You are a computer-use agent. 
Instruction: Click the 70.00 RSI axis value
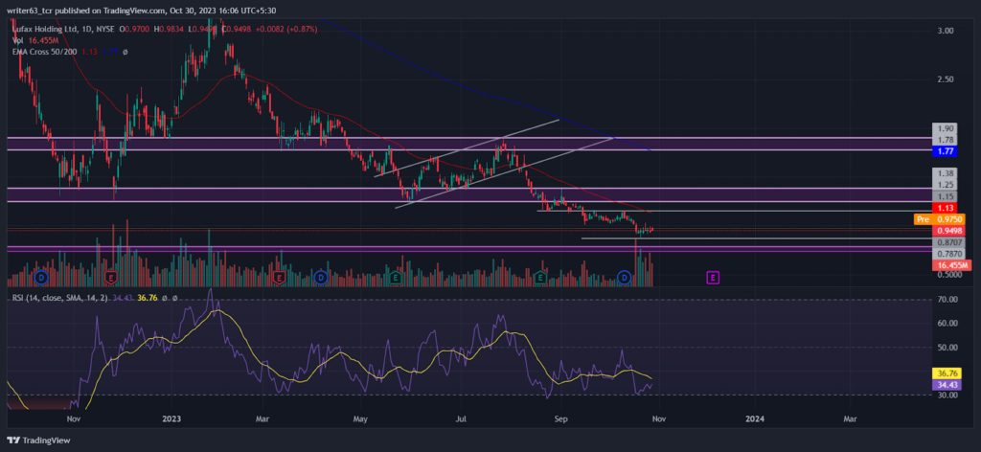947,300
